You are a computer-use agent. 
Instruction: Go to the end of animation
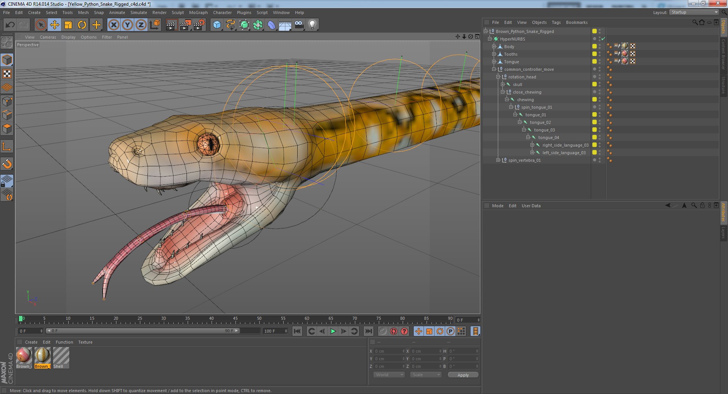click(x=368, y=331)
